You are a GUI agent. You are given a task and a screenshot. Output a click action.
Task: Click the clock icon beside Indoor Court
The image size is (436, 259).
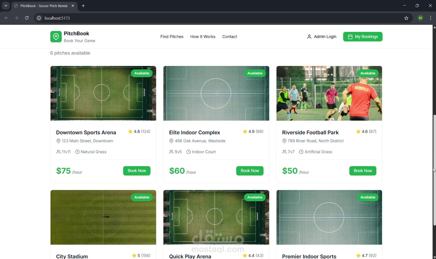pos(189,152)
